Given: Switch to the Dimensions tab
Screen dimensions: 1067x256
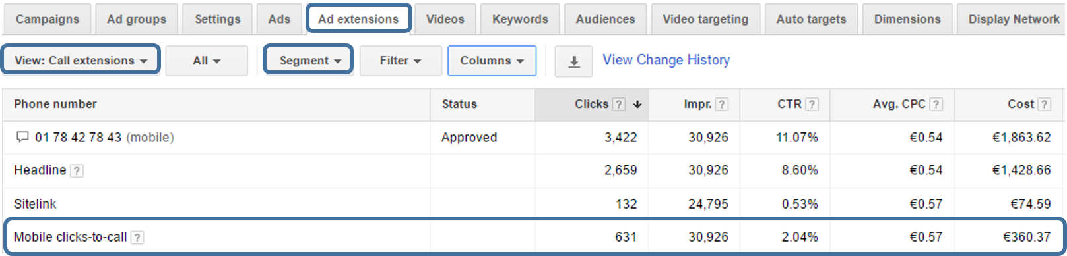Looking at the screenshot, I should tap(907, 19).
